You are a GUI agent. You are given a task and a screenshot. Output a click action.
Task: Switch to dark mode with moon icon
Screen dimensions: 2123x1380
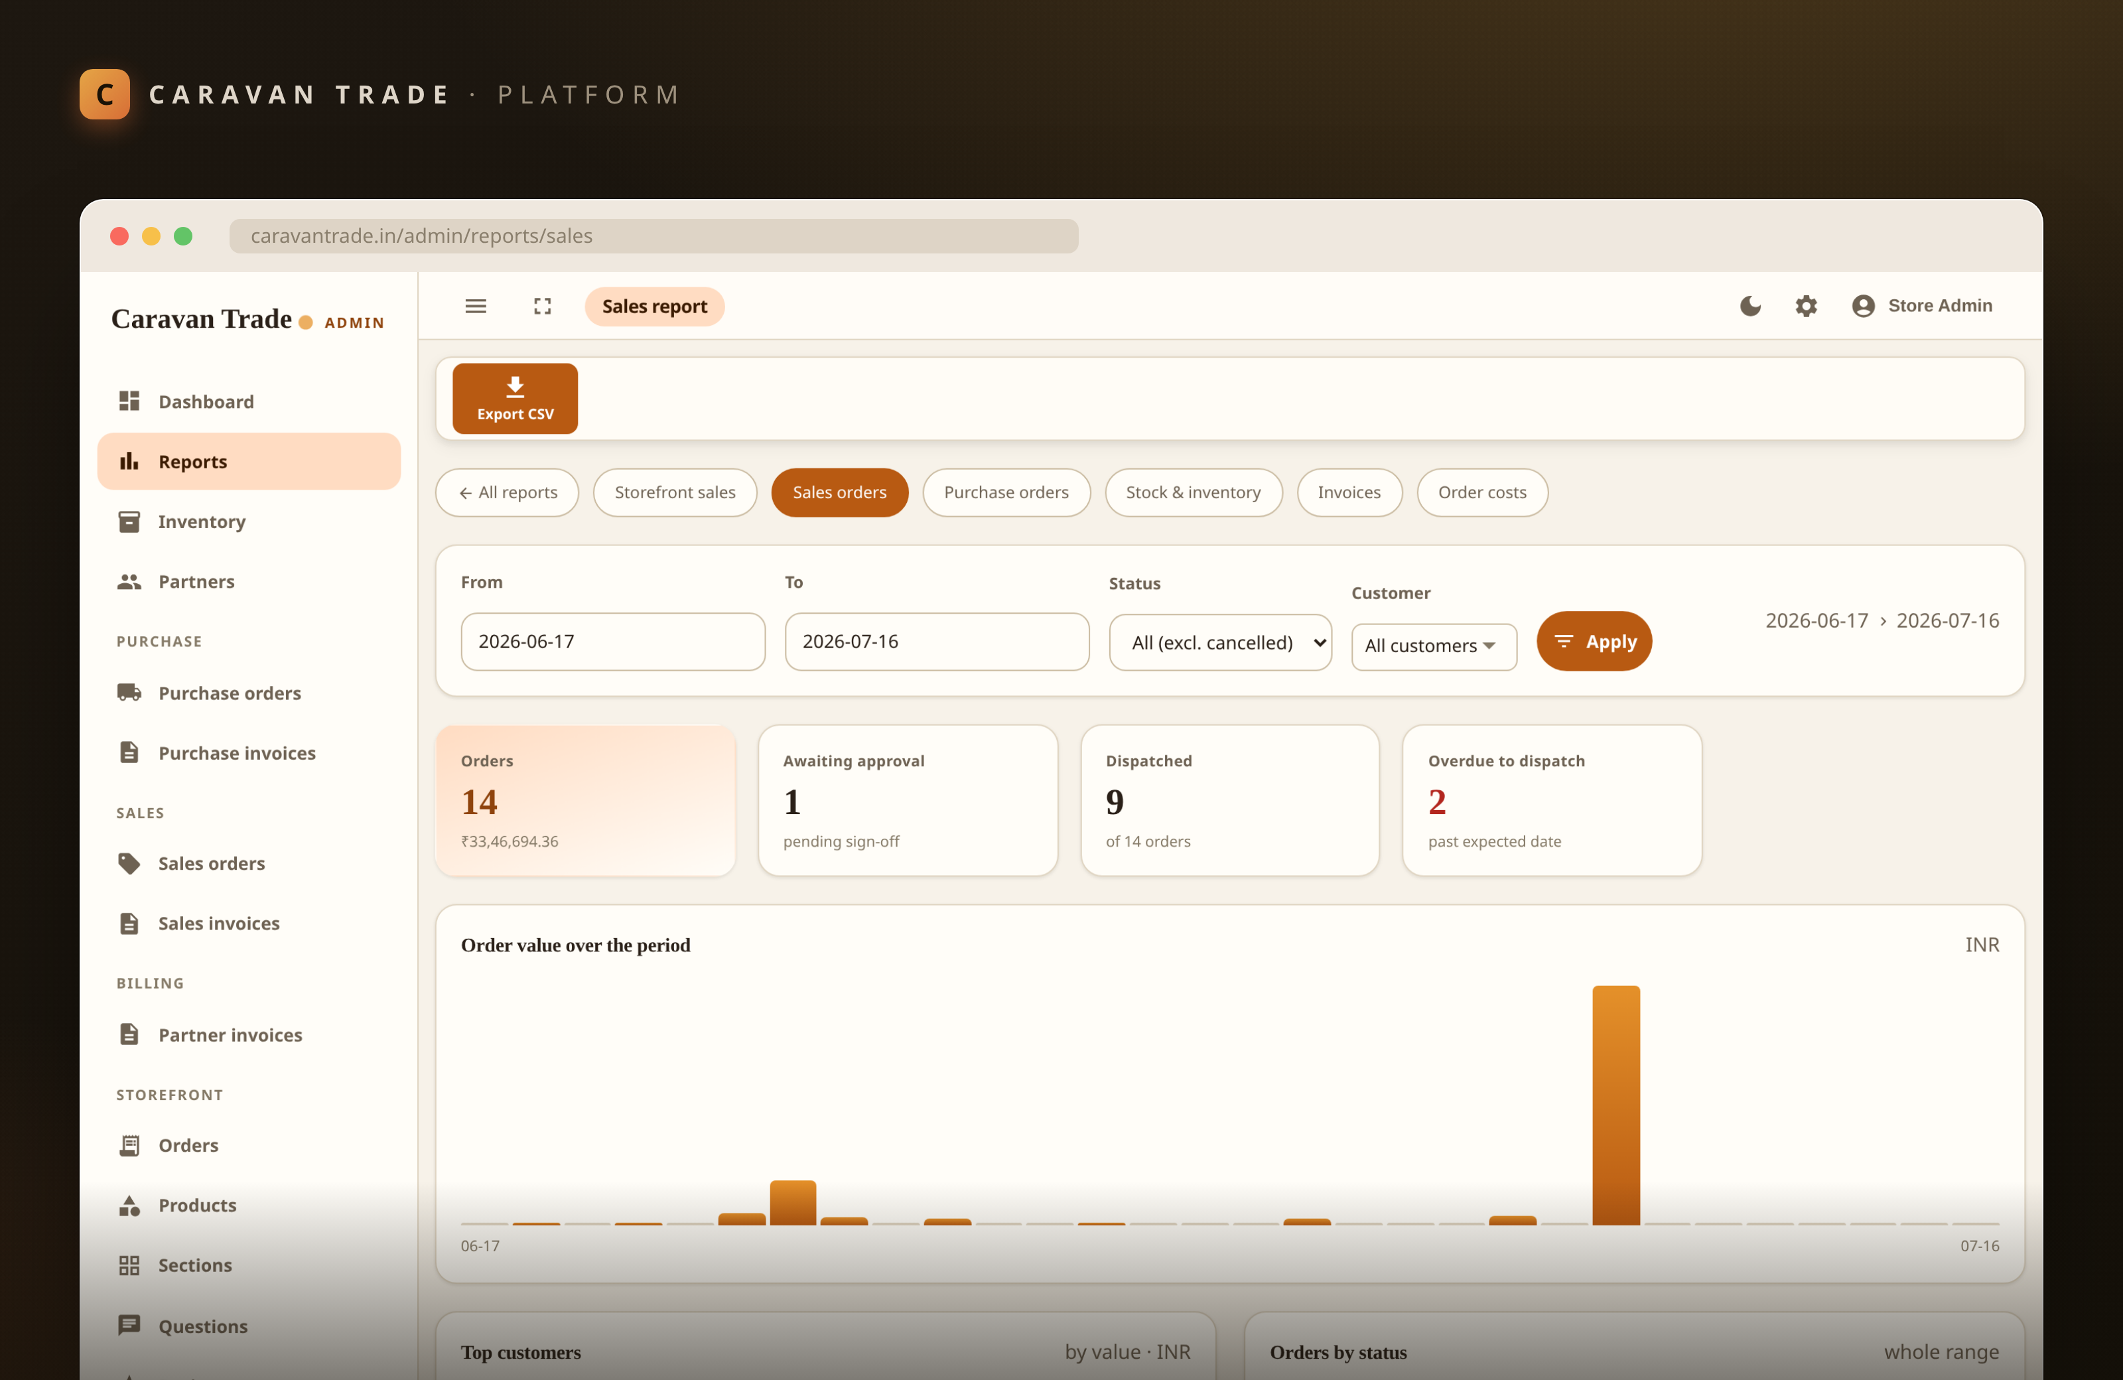pos(1750,306)
